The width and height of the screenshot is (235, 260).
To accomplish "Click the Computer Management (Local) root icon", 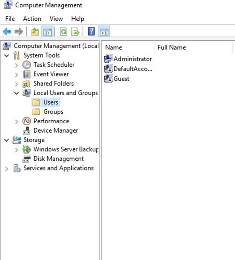I will (7, 46).
